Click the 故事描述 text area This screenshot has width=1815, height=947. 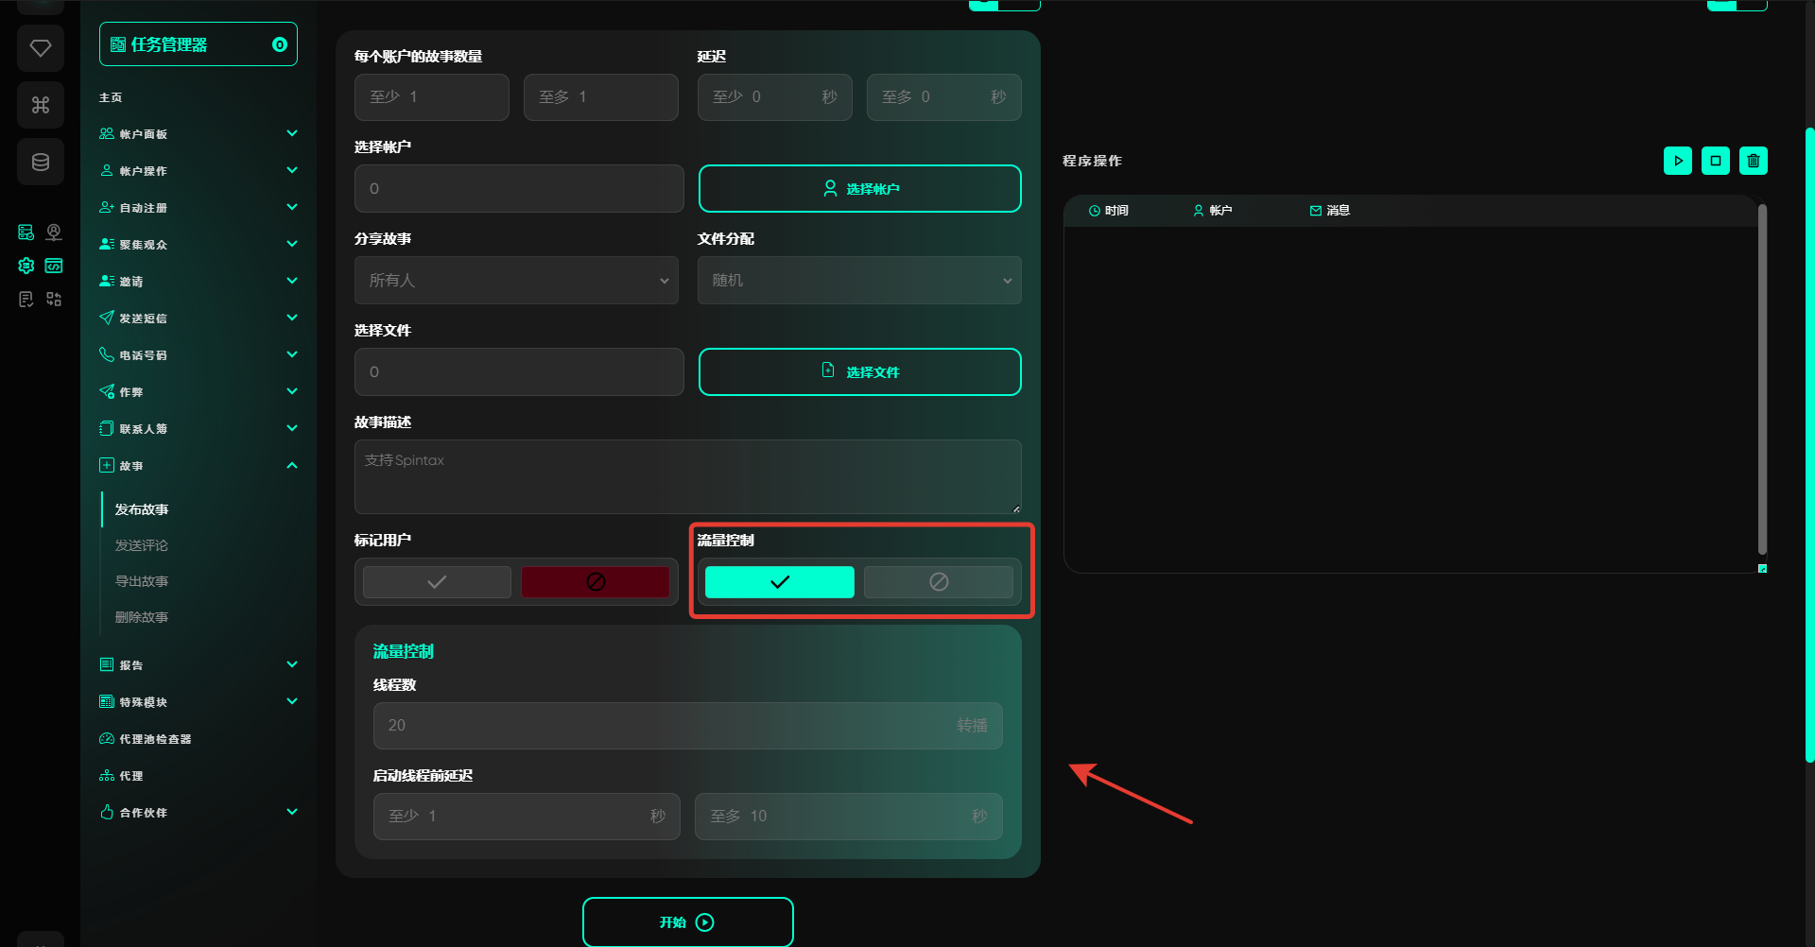(x=687, y=477)
